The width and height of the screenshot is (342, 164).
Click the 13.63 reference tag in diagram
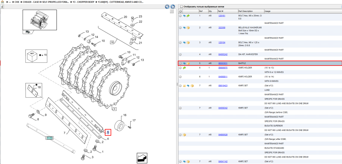(x=50, y=138)
